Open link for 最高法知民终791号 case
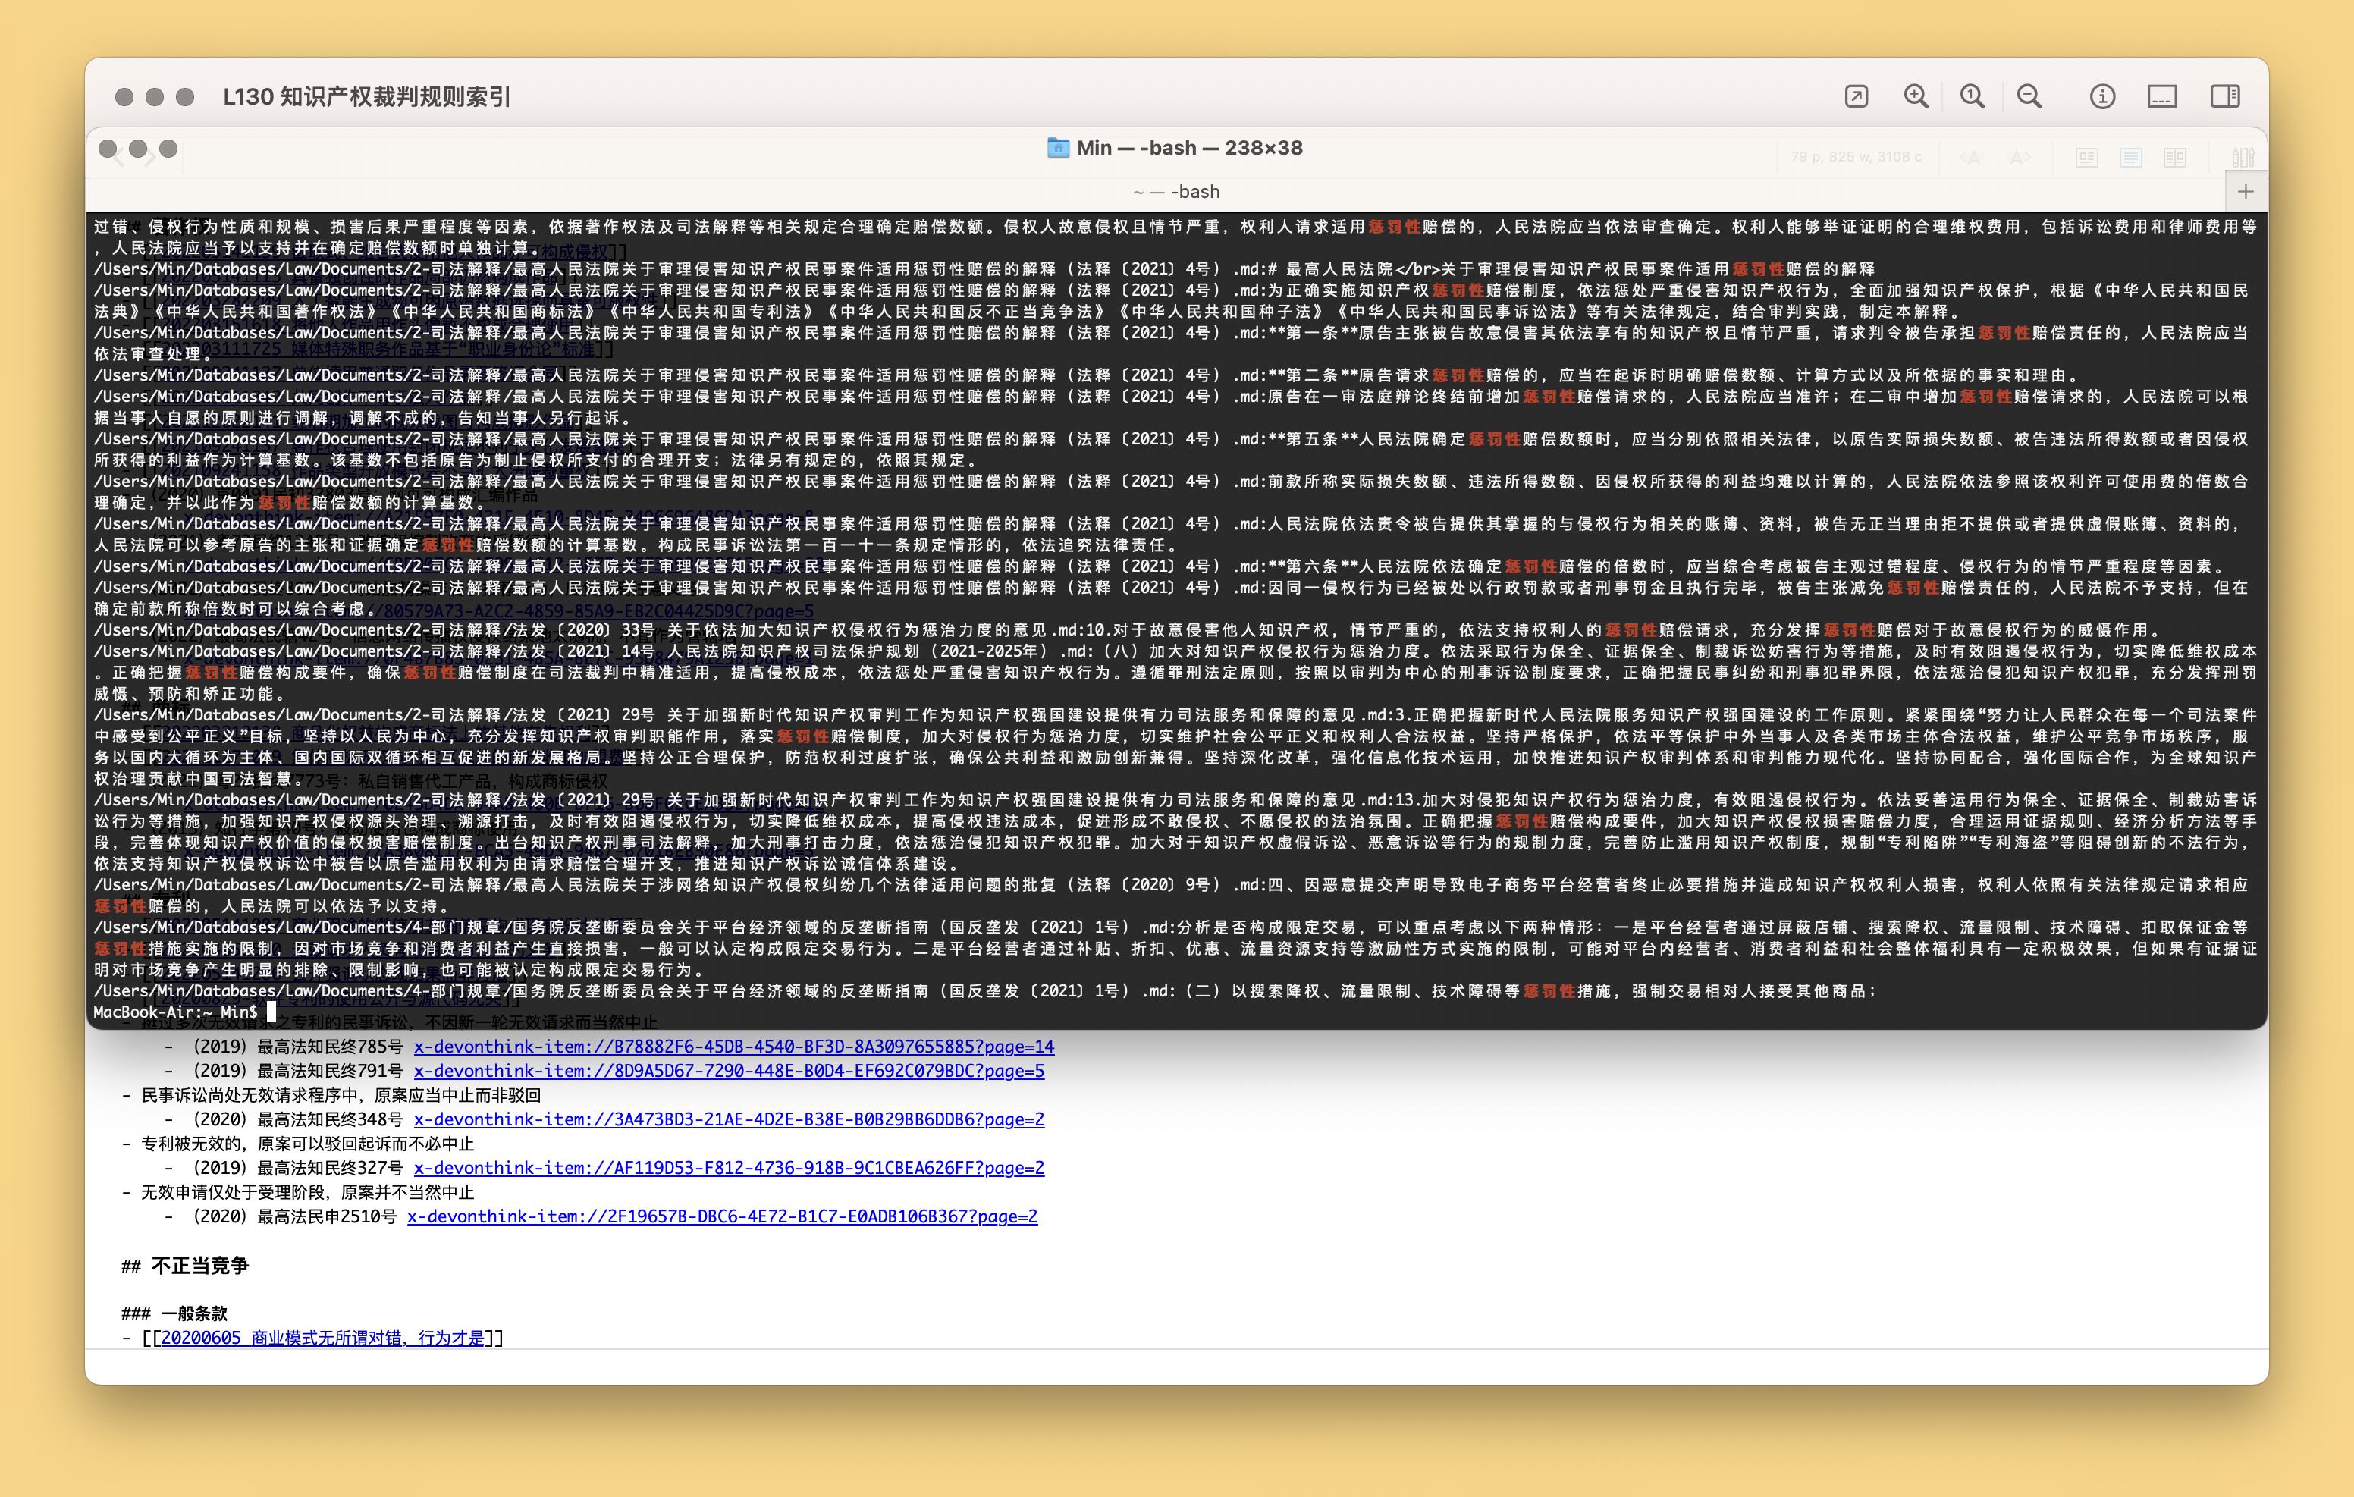Image resolution: width=2354 pixels, height=1497 pixels. click(x=728, y=1071)
